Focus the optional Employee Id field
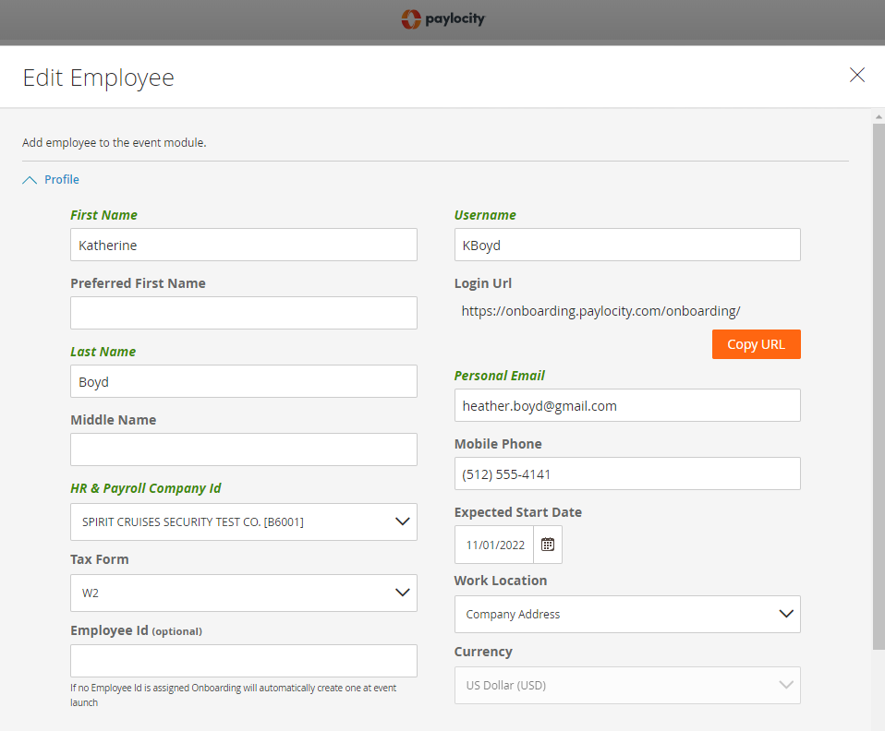 pos(244,661)
